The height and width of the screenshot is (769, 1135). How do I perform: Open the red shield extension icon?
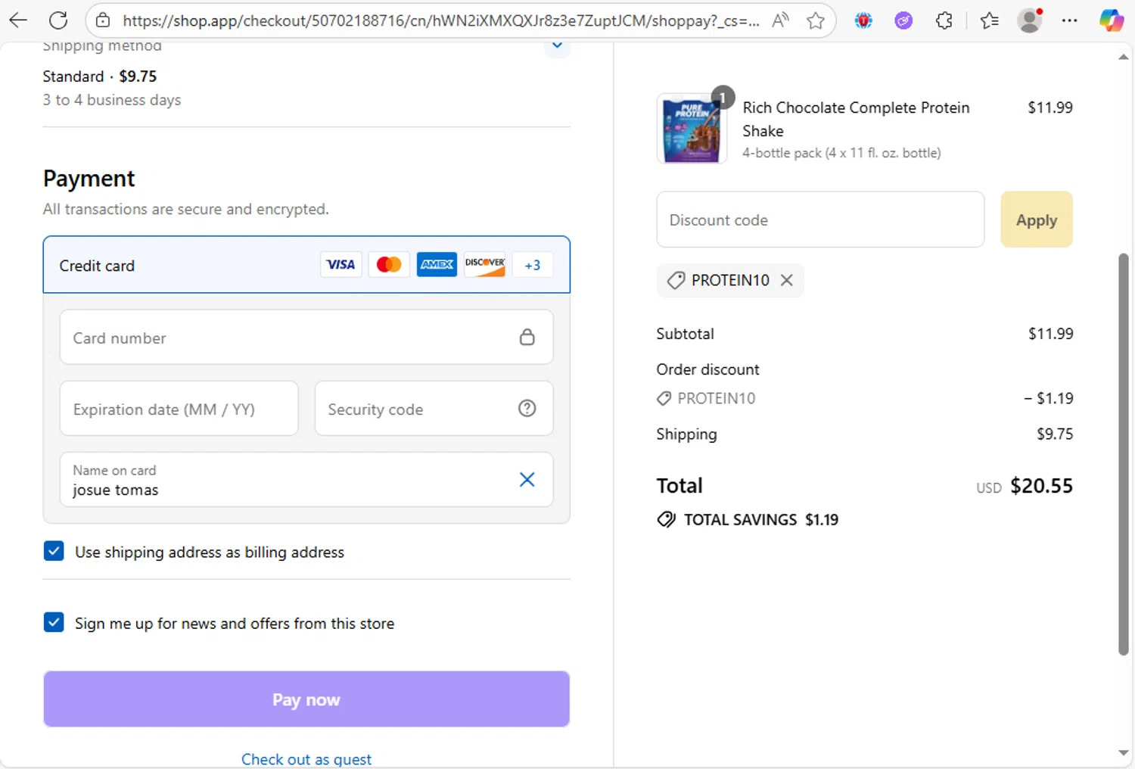pyautogui.click(x=863, y=20)
